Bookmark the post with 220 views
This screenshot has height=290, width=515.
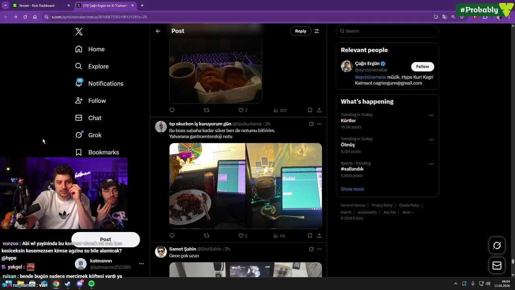(x=310, y=110)
